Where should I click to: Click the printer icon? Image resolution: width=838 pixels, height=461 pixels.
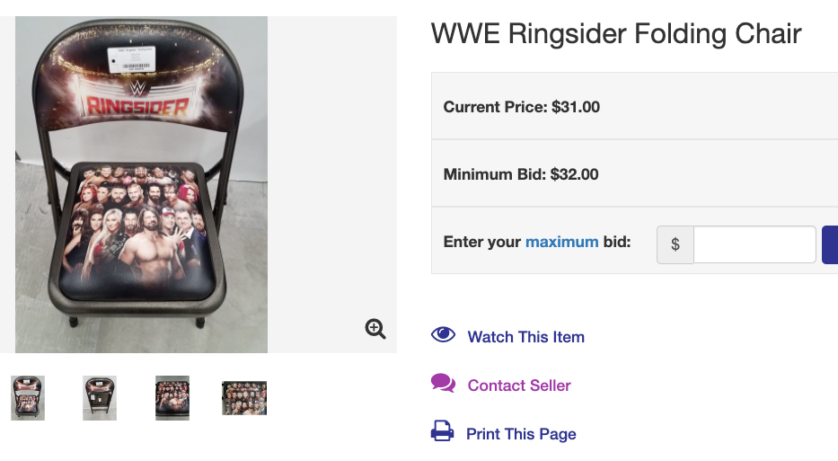point(443,431)
